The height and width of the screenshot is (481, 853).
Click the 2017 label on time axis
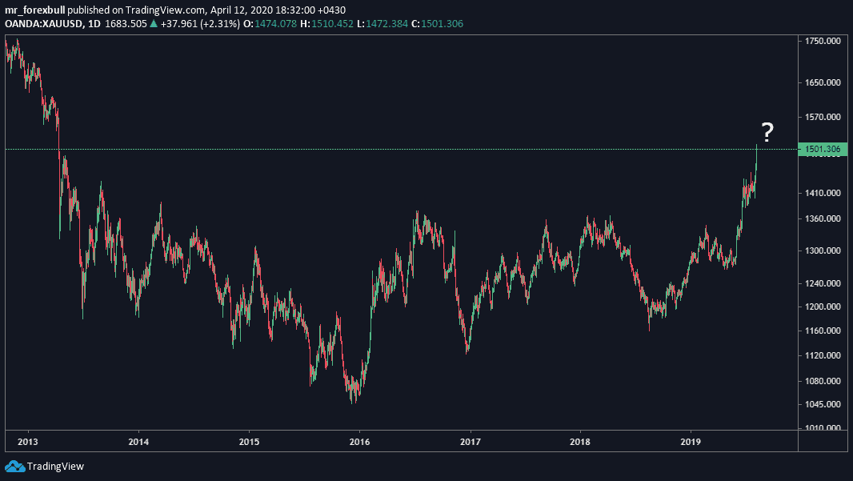471,441
